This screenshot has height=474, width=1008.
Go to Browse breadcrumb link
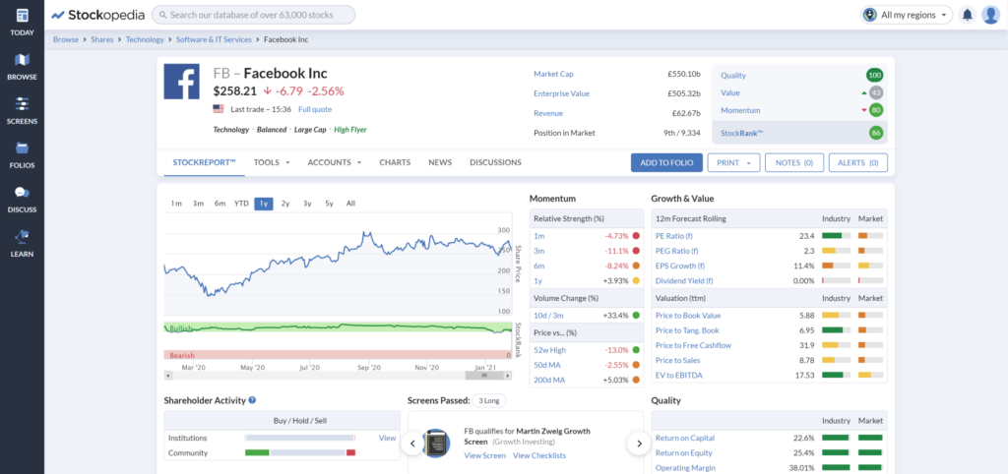coord(66,39)
